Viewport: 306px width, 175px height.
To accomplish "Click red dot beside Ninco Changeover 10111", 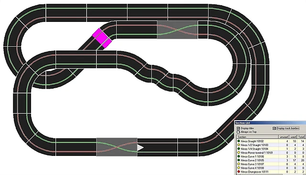I will (239, 172).
